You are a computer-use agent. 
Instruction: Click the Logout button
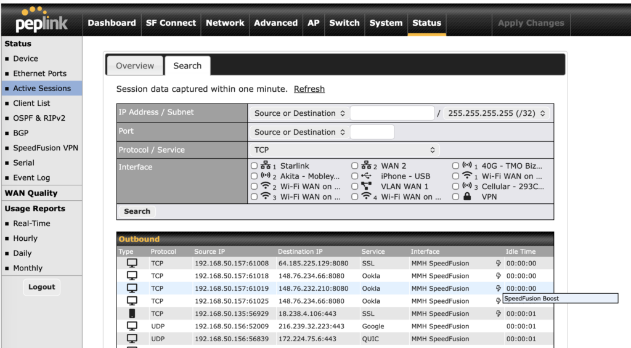tap(41, 287)
